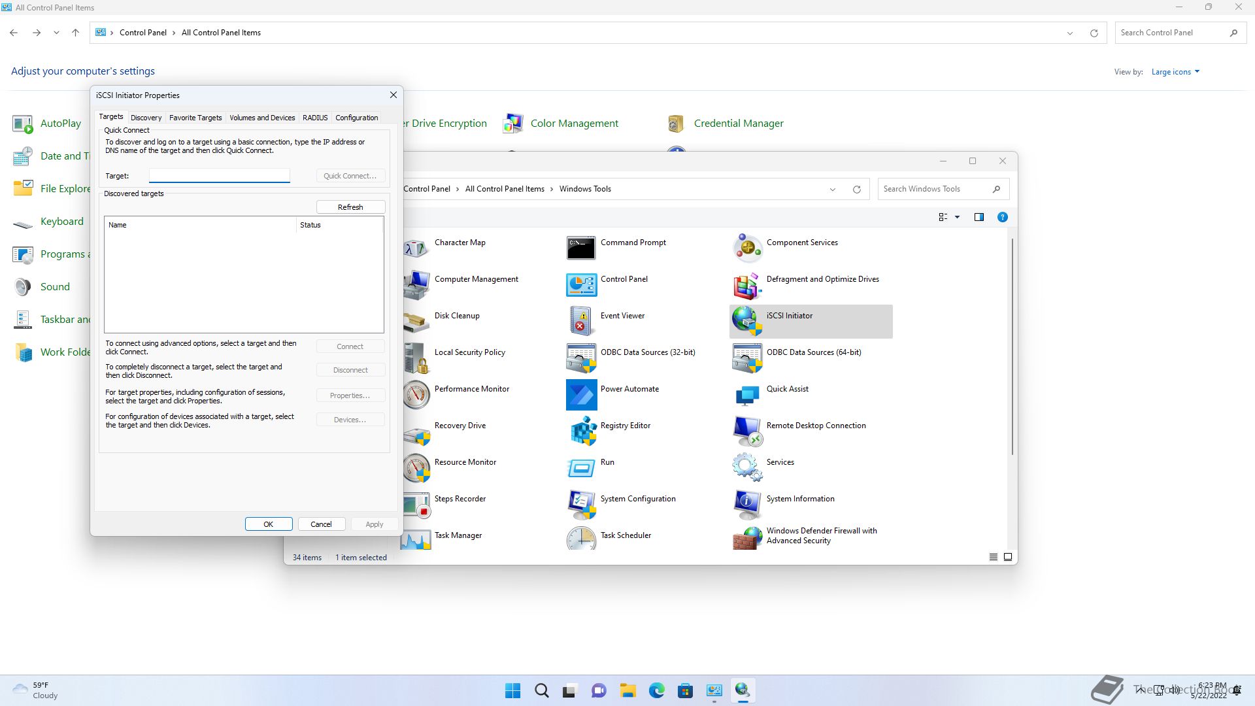Open Sound icon in Control Panel
The image size is (1255, 706).
pyautogui.click(x=22, y=286)
